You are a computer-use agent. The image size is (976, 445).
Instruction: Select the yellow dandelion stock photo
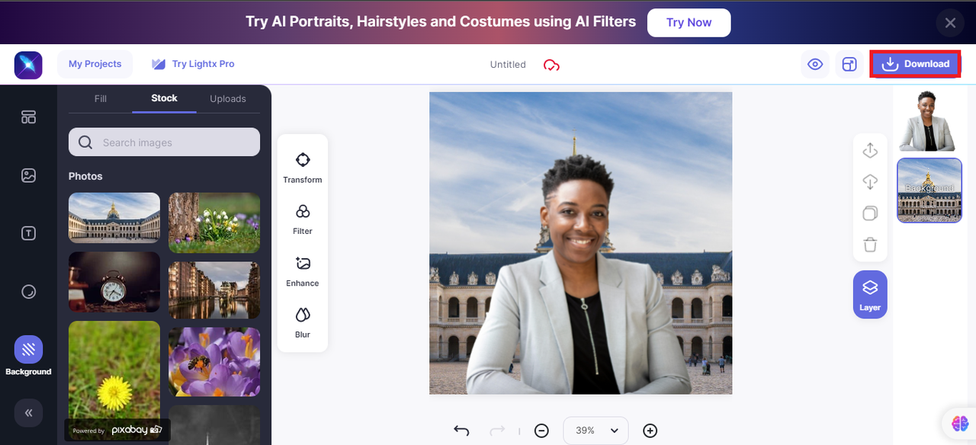(114, 381)
